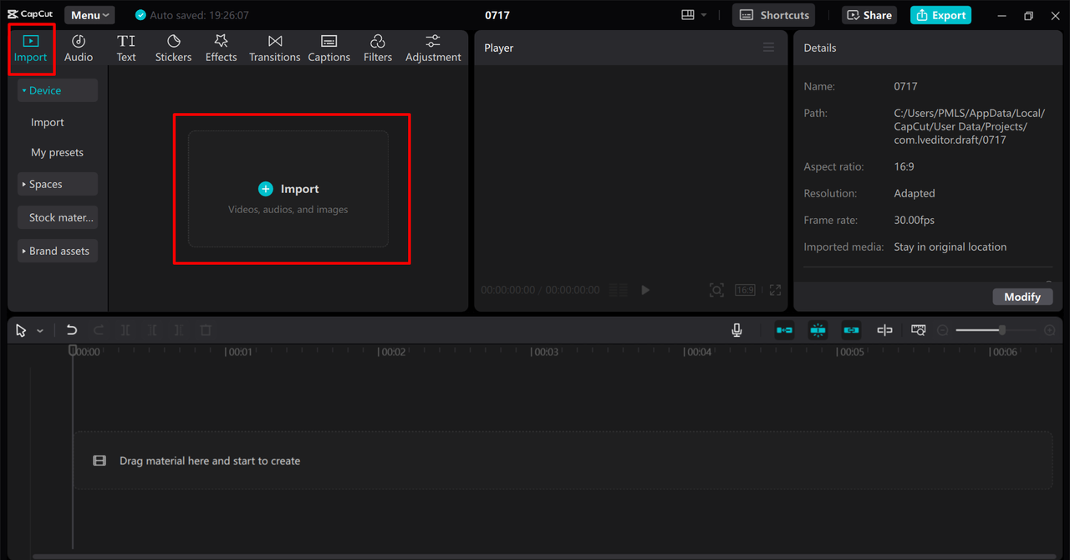Screen dimensions: 1070x560
Task: Switch to the Effects tab
Action: 221,48
